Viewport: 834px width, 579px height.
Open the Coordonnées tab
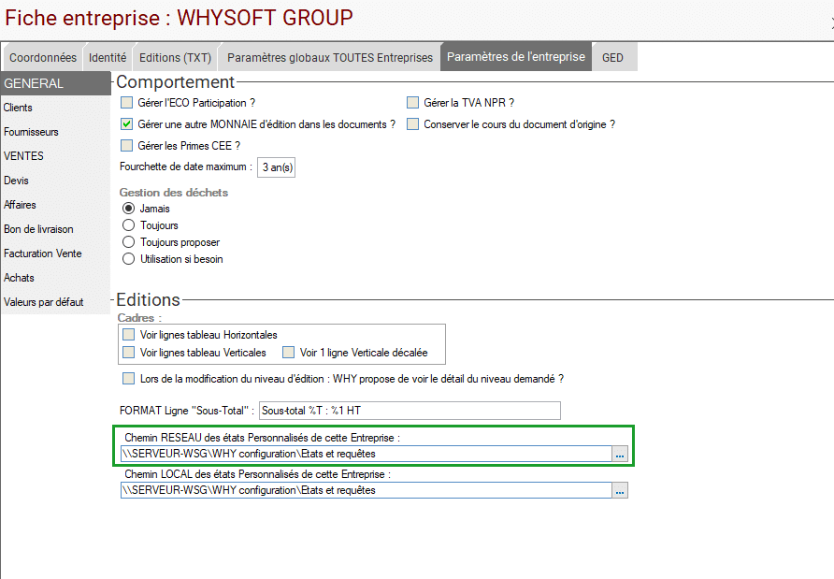(43, 57)
